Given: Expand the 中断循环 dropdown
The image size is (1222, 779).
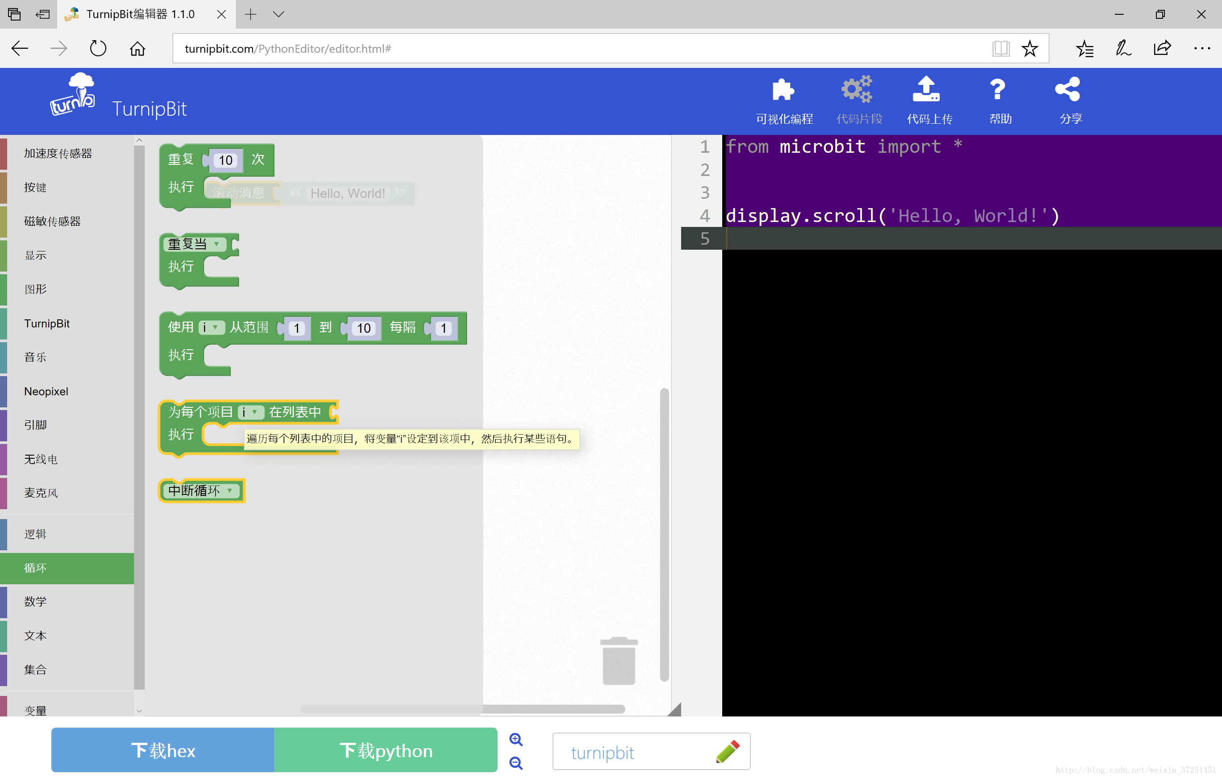Looking at the screenshot, I should (x=230, y=491).
